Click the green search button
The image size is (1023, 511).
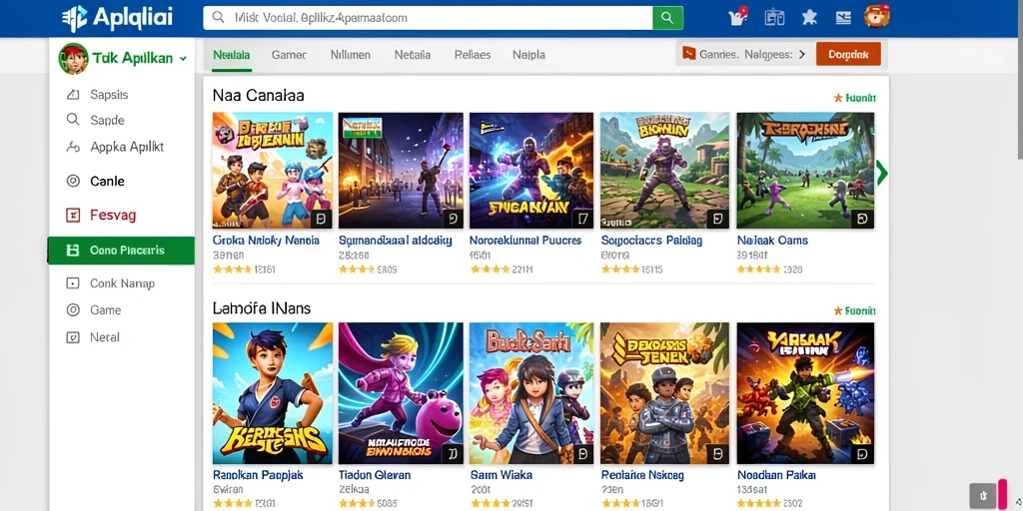[x=667, y=18]
